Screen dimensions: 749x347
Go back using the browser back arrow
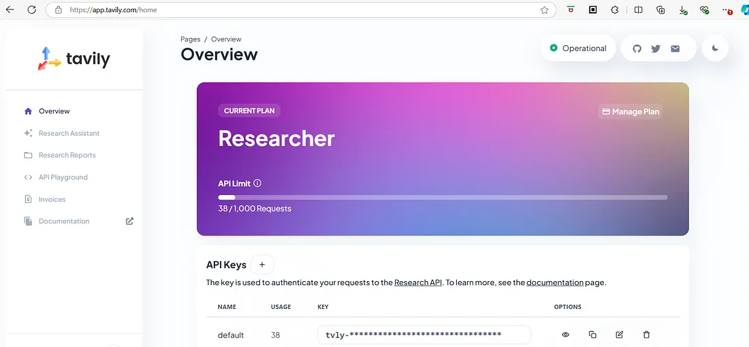pos(10,10)
